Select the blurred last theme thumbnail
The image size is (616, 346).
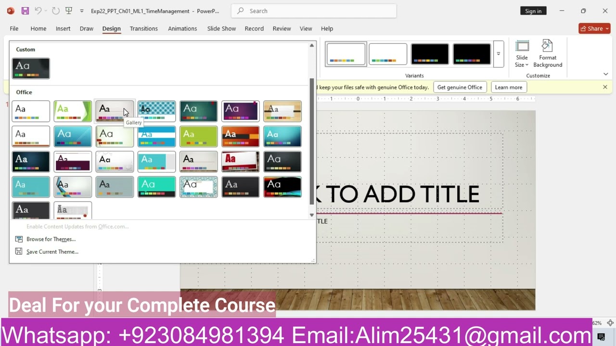point(73,210)
